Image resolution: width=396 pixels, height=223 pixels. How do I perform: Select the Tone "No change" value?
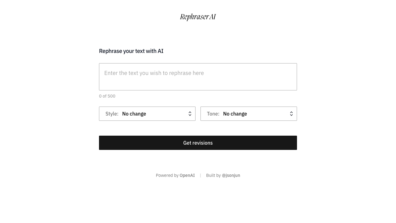(x=235, y=114)
